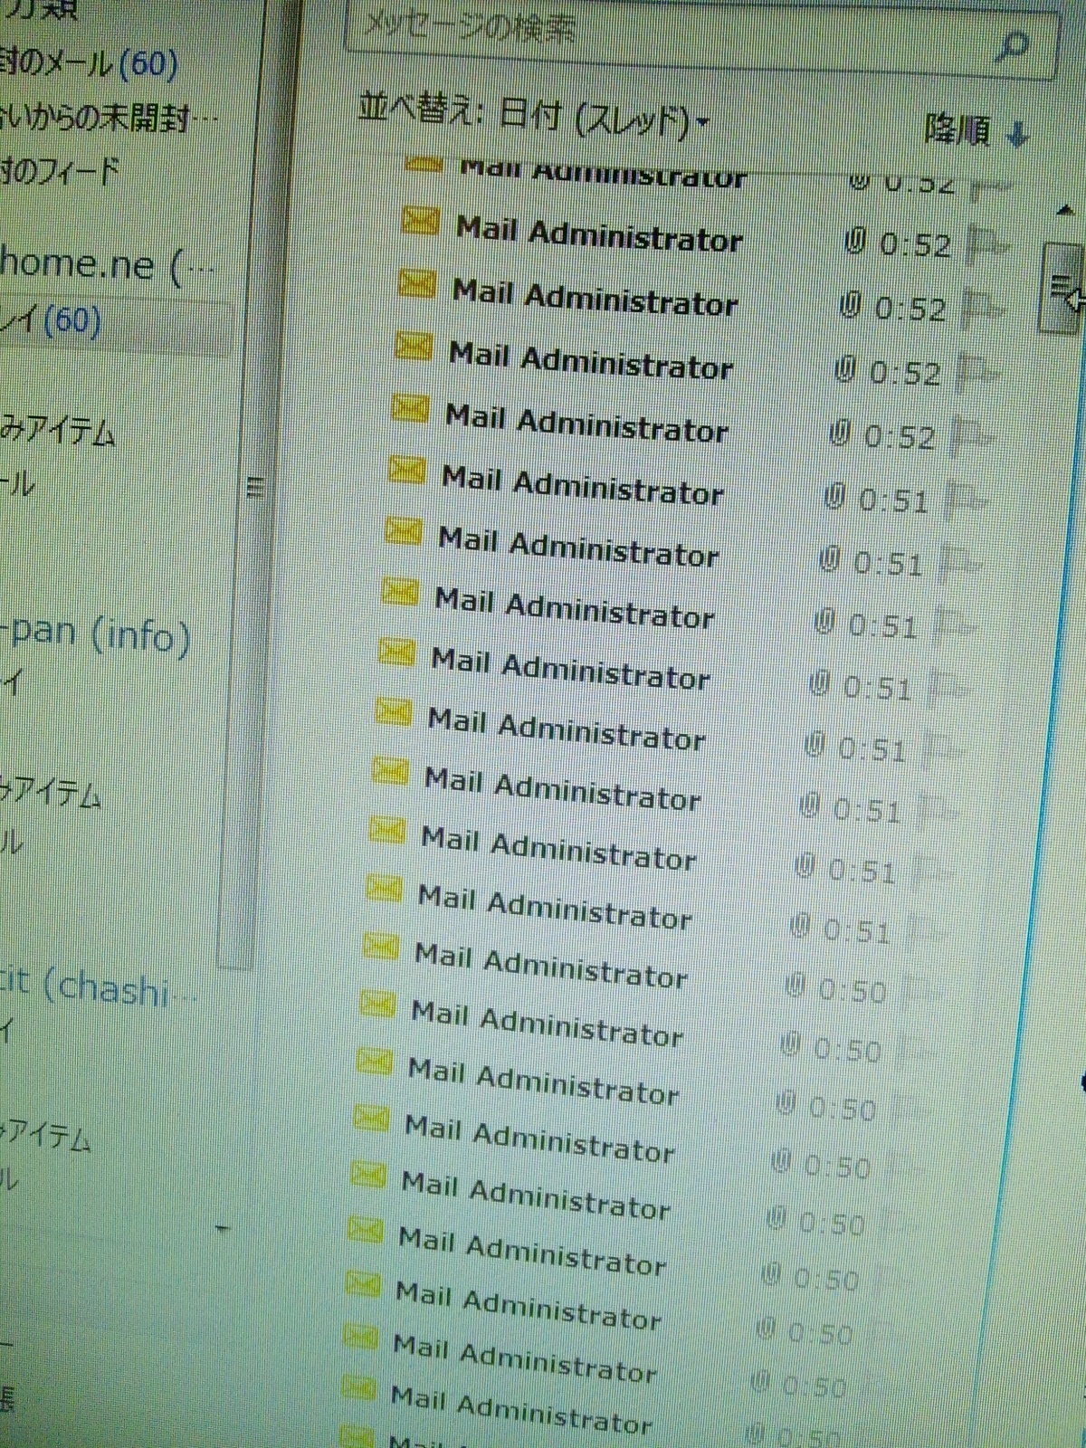This screenshot has width=1086, height=1448.
Task: Click the paperclip icon on the first 0:51 message
Action: click(x=834, y=497)
